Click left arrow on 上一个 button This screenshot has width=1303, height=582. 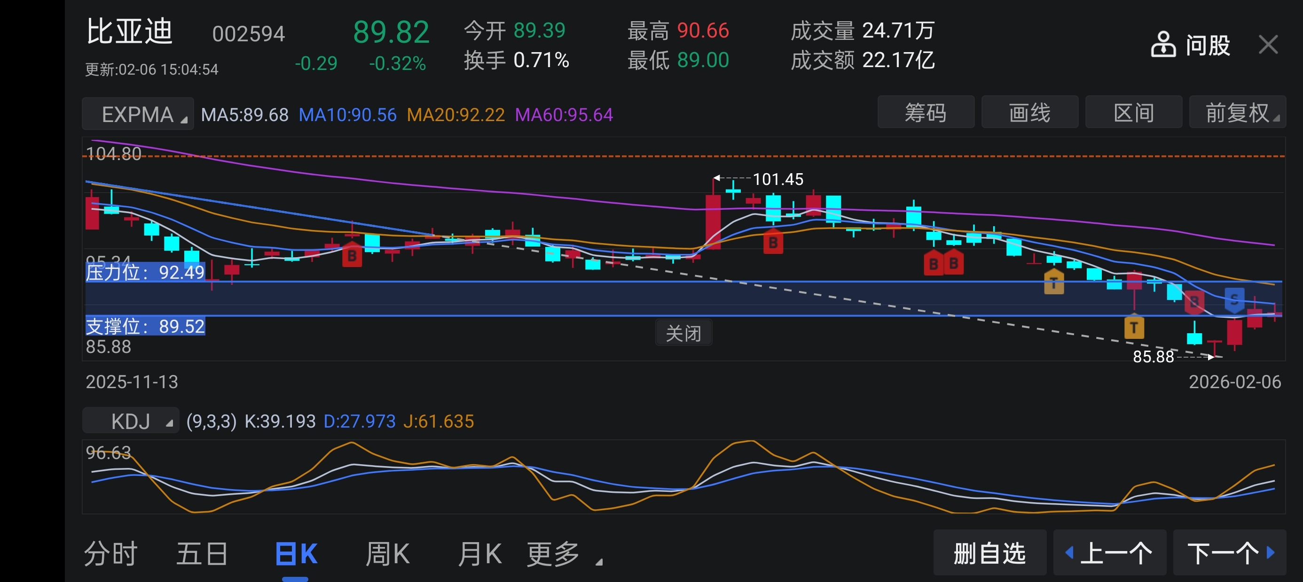(x=1069, y=552)
